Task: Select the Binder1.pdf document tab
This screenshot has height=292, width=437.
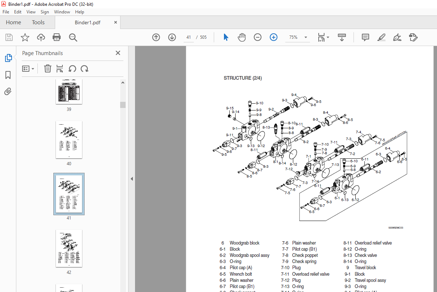Action: pos(87,22)
